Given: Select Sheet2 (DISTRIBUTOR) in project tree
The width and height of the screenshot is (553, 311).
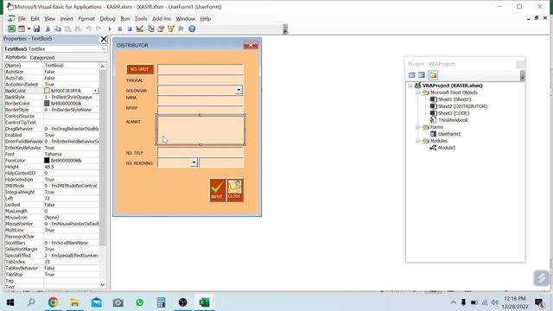Looking at the screenshot, I should [462, 106].
